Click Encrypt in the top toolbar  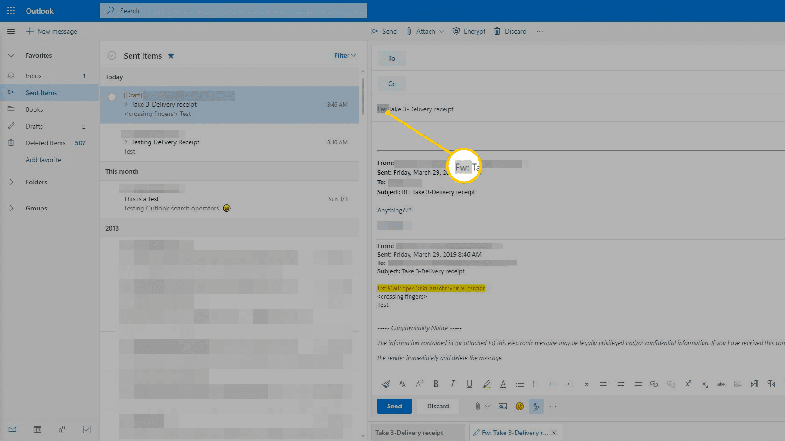[x=469, y=31]
